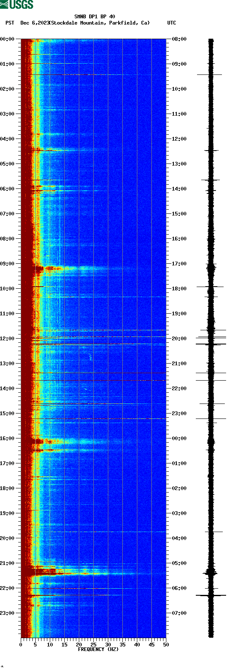Viewport: 229px width, 671px height.
Task: Click the 50 Hz frequency tick label
Action: [x=166, y=645]
